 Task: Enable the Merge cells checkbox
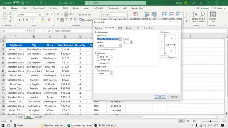tap(98, 63)
